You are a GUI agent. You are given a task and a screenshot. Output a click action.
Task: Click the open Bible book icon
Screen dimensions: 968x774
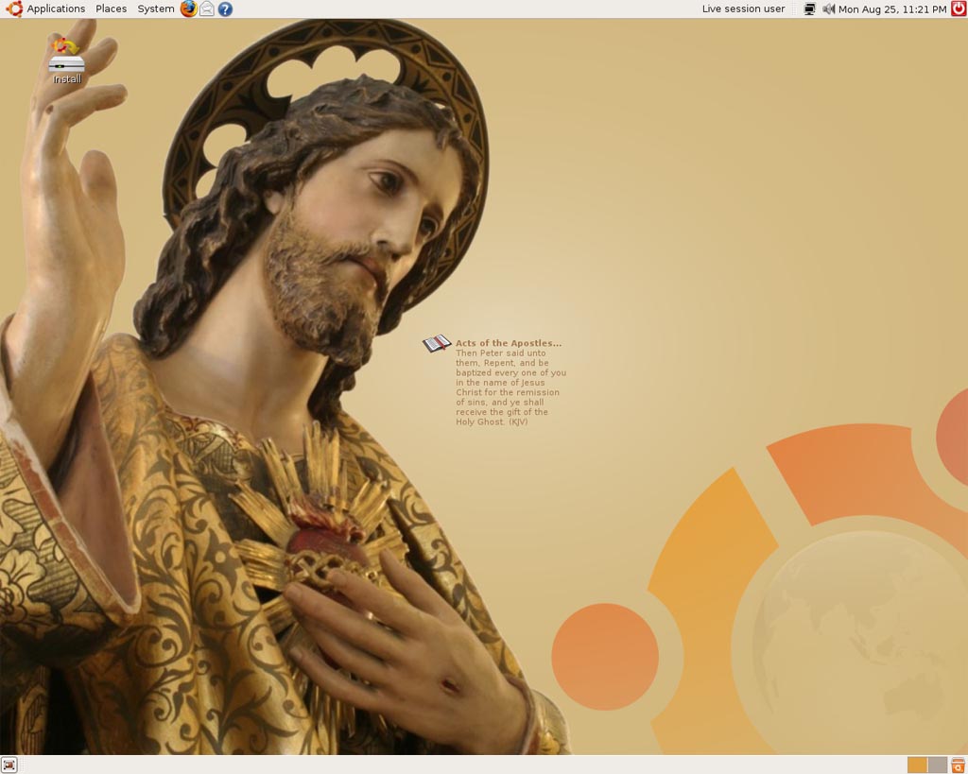tap(437, 344)
